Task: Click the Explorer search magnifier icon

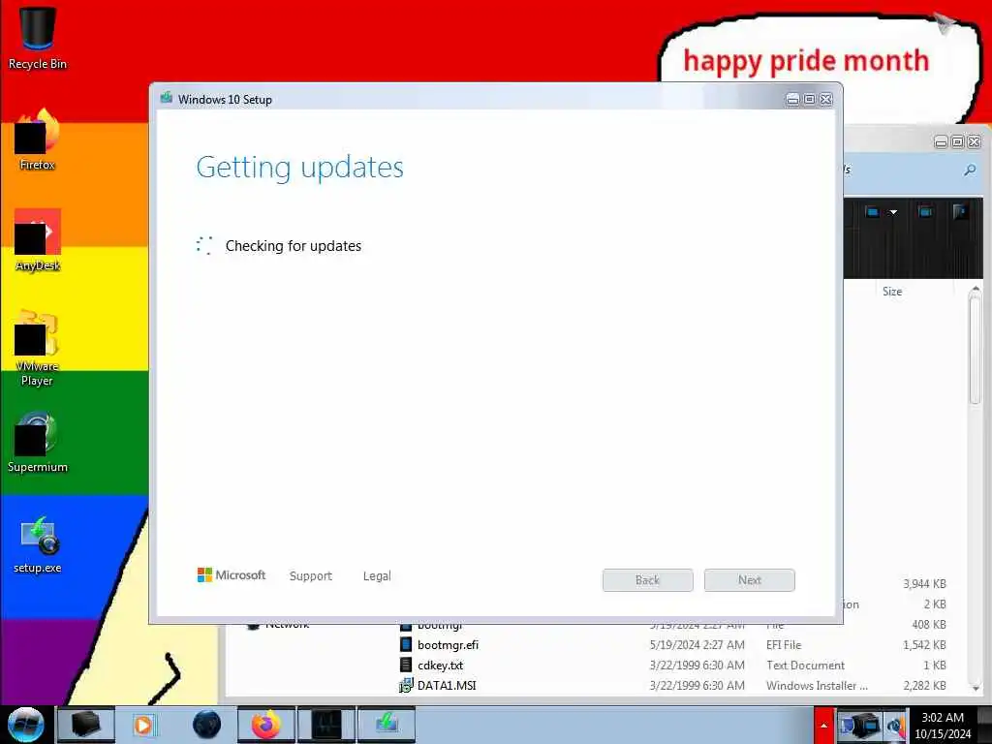Action: [970, 170]
